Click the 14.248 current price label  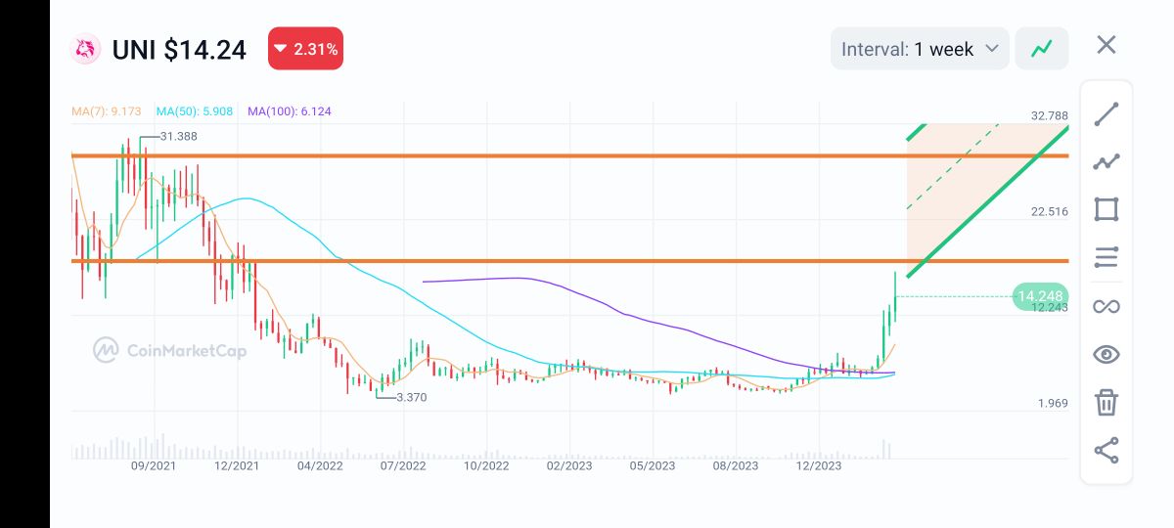click(x=1040, y=296)
